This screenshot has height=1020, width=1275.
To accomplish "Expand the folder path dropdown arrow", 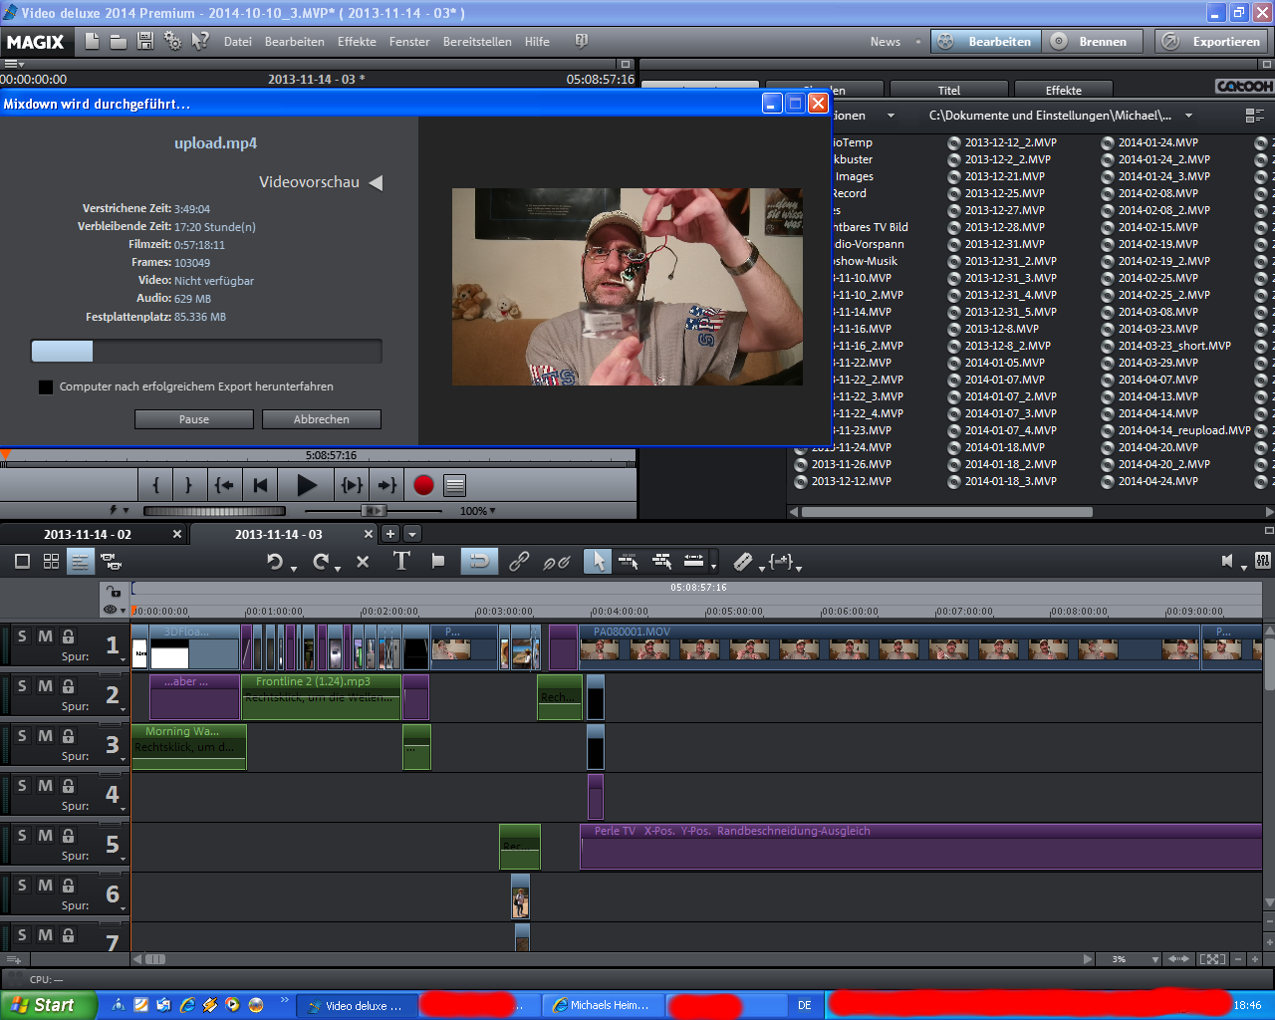I will point(1188,116).
